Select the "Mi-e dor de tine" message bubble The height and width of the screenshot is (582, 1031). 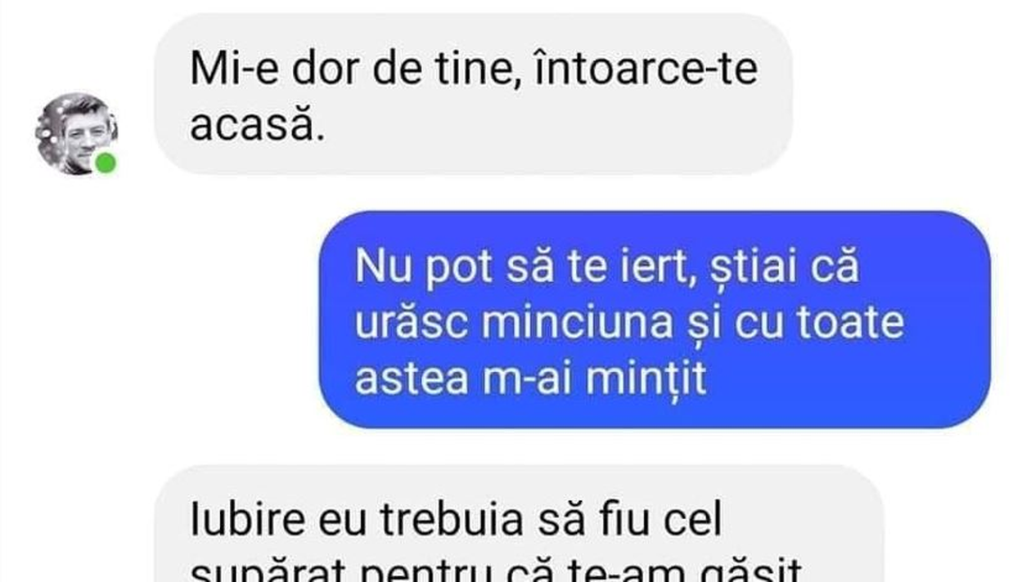(x=473, y=95)
